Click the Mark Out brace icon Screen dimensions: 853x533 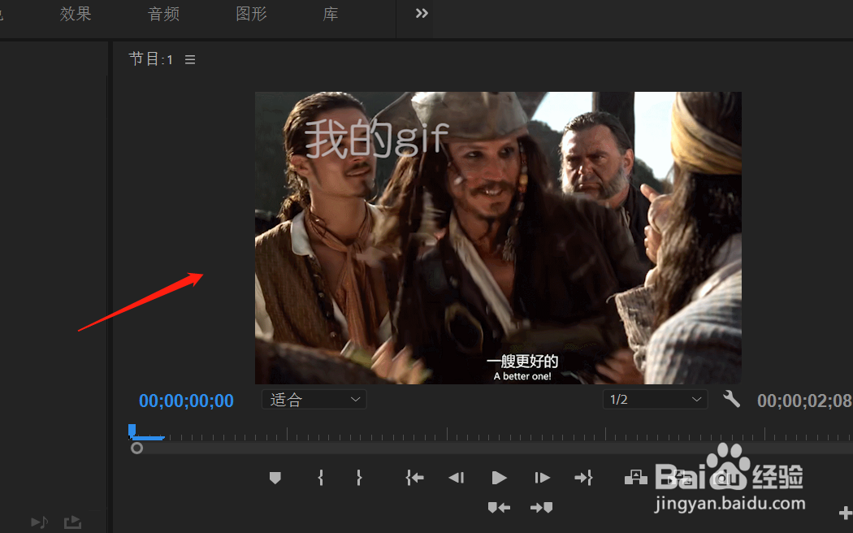click(358, 478)
